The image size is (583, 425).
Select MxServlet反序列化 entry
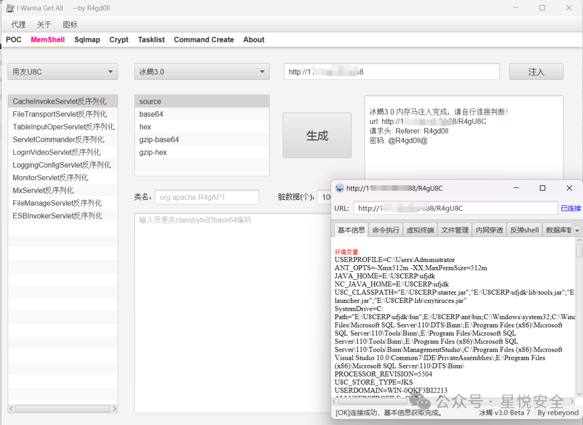pyautogui.click(x=63, y=191)
